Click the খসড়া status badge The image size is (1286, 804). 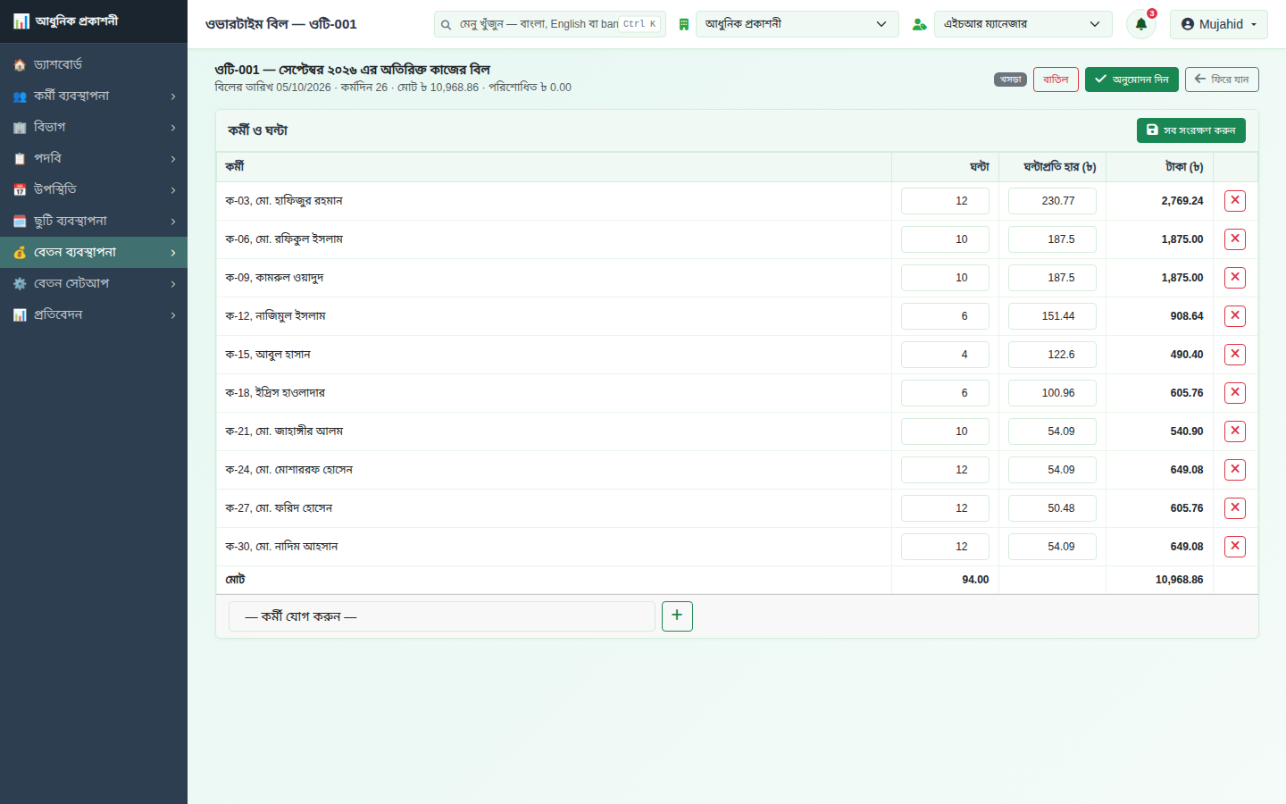point(1010,80)
